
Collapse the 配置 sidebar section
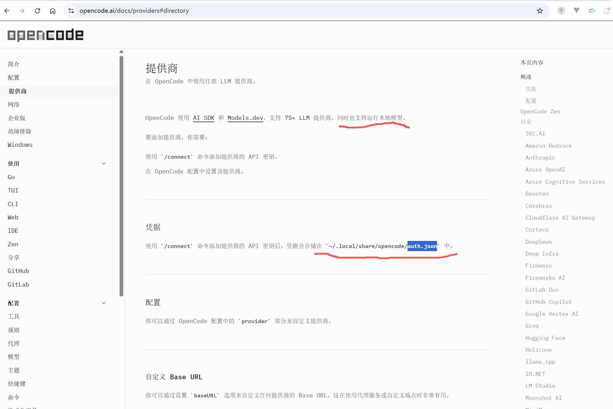click(104, 303)
